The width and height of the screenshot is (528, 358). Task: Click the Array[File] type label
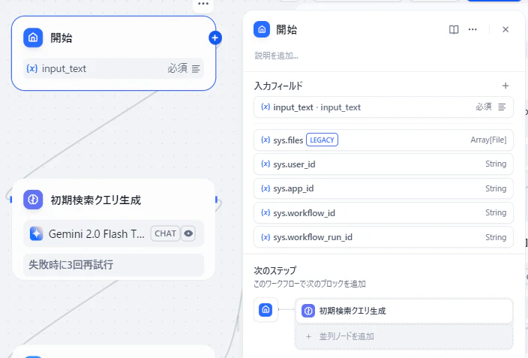(488, 140)
